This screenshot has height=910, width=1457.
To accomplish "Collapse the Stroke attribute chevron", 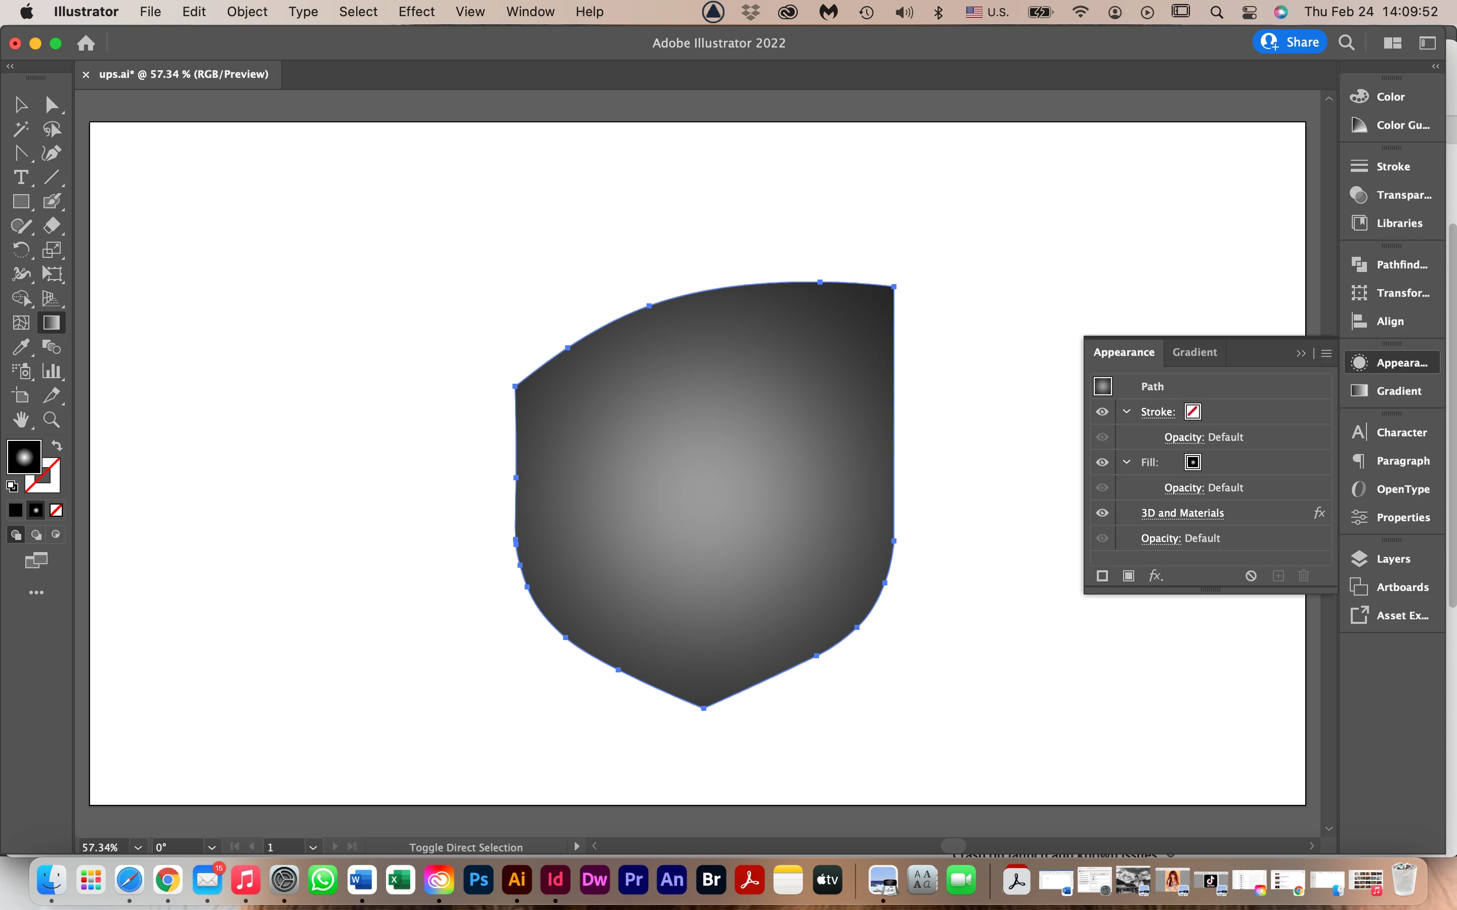I will [x=1127, y=412].
